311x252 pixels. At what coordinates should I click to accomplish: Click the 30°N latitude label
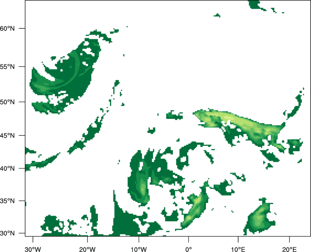[7, 233]
